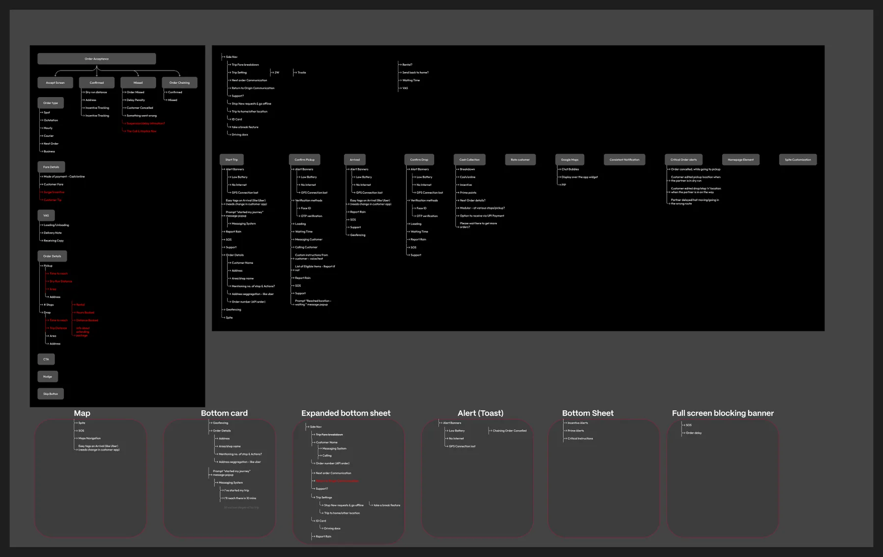Click Order delay in Full screen banner
Screen dimensions: 883x557
694,433
